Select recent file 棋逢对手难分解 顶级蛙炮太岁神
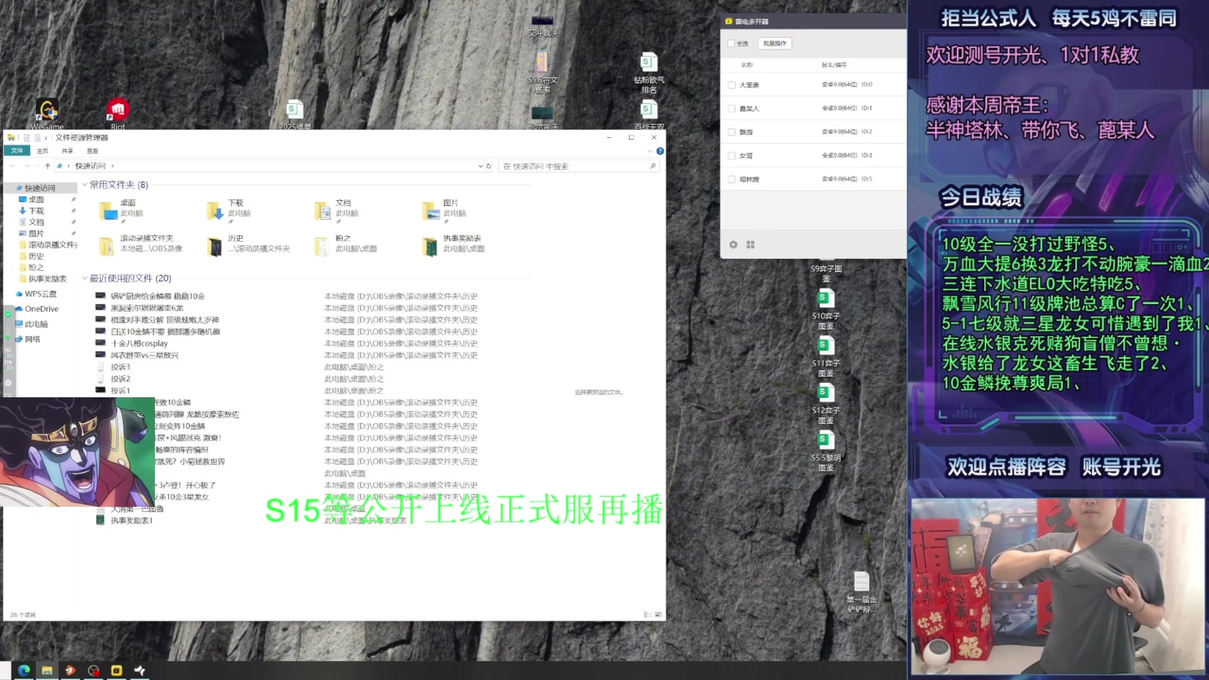This screenshot has height=680, width=1209. [165, 320]
